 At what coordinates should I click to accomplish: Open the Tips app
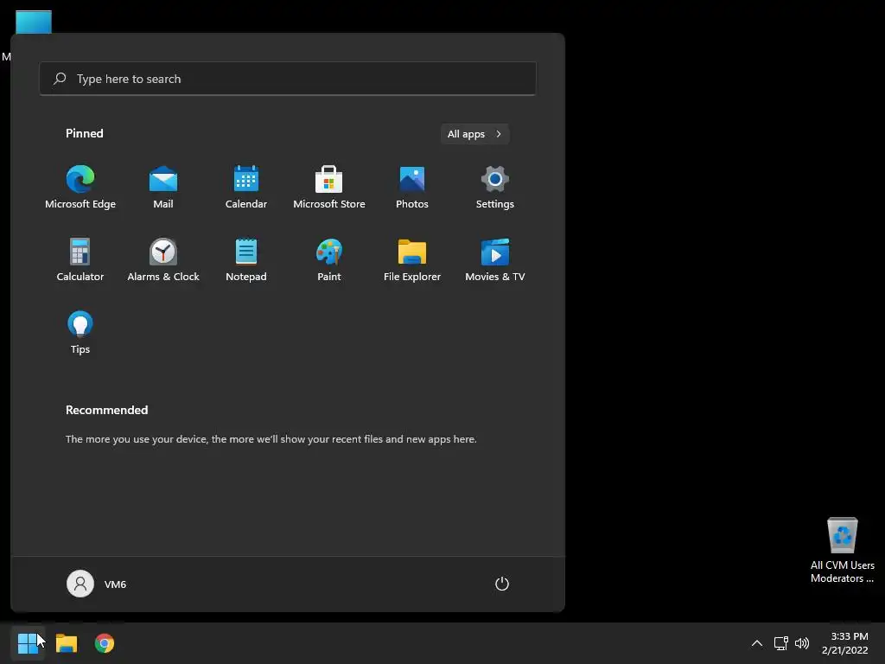point(80,333)
